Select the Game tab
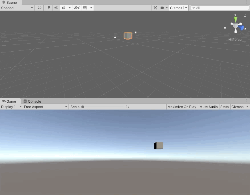 10,101
